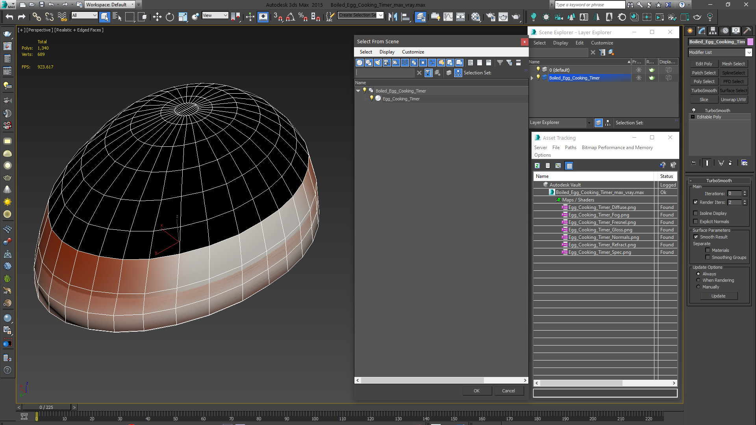Click the Update button in TurboSmooth

pos(719,296)
